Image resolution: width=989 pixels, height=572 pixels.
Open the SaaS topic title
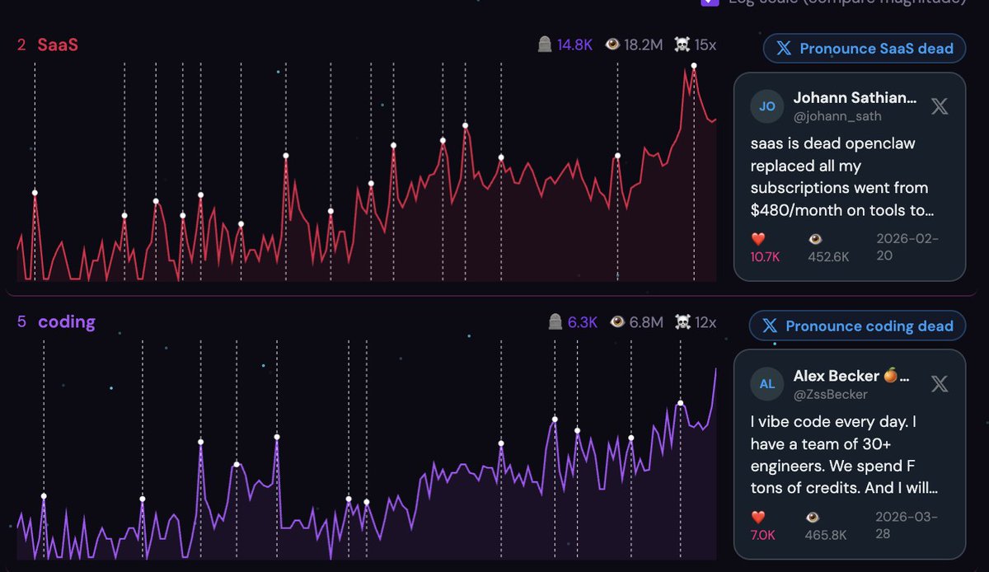(x=58, y=45)
